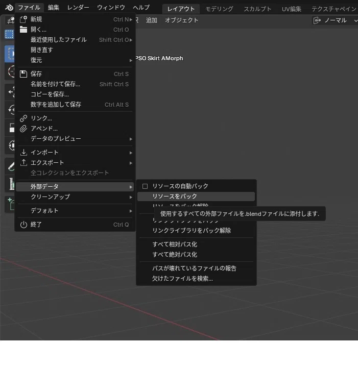Open the 編集 menu

[54, 8]
